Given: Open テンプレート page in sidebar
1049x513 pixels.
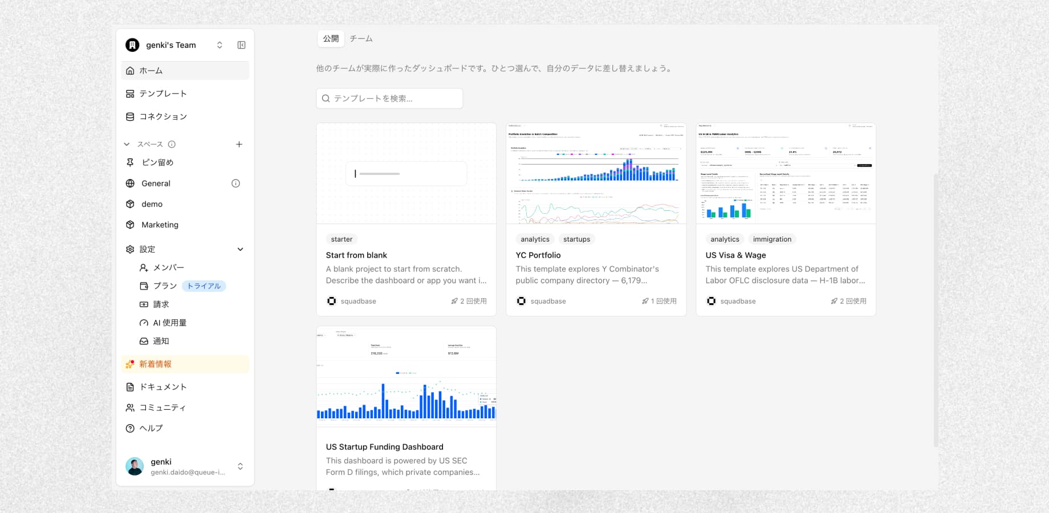Looking at the screenshot, I should pyautogui.click(x=185, y=93).
